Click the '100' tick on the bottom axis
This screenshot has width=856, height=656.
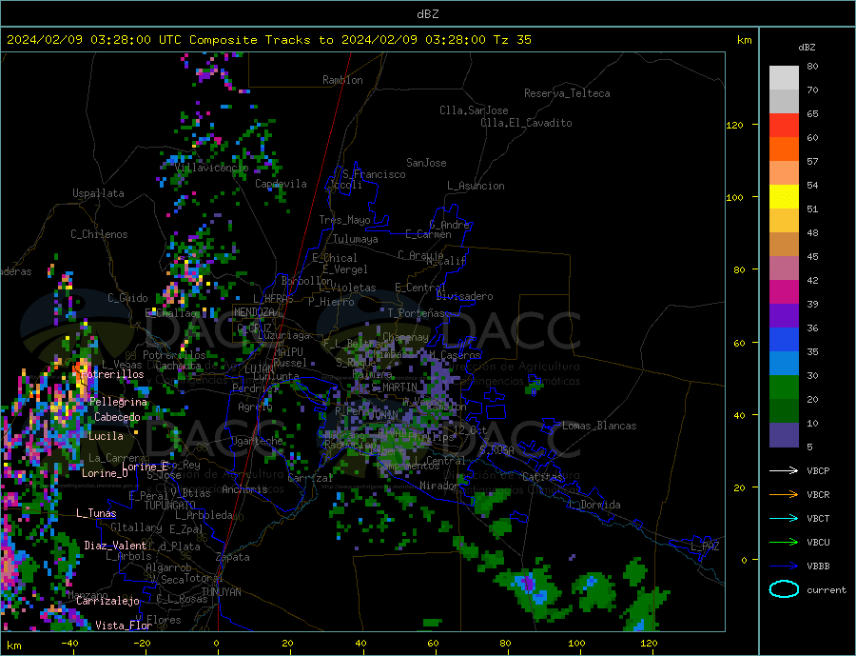[x=577, y=644]
